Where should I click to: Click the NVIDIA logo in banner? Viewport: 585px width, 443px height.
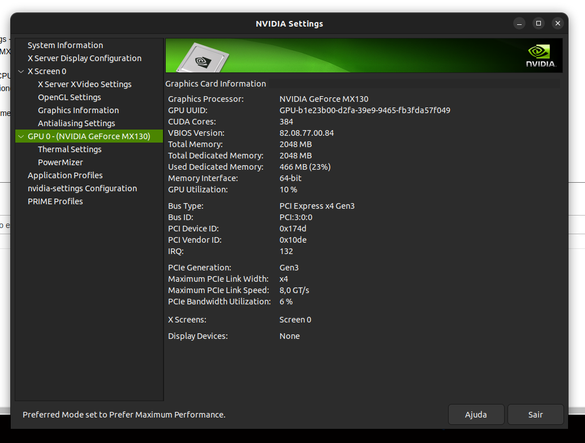(x=541, y=56)
